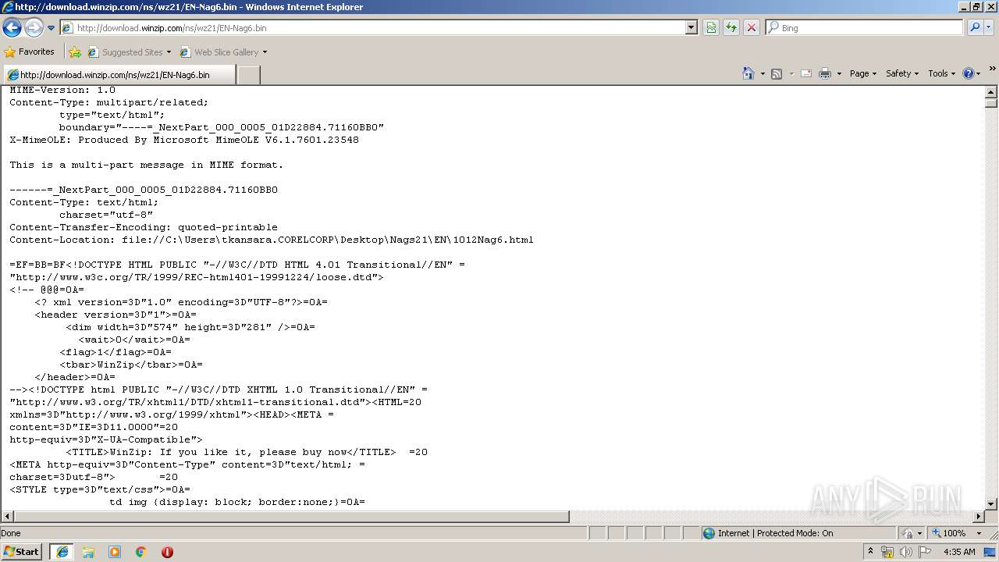999x562 pixels.
Task: Refresh the page with the green arrows icon
Action: pyautogui.click(x=731, y=27)
